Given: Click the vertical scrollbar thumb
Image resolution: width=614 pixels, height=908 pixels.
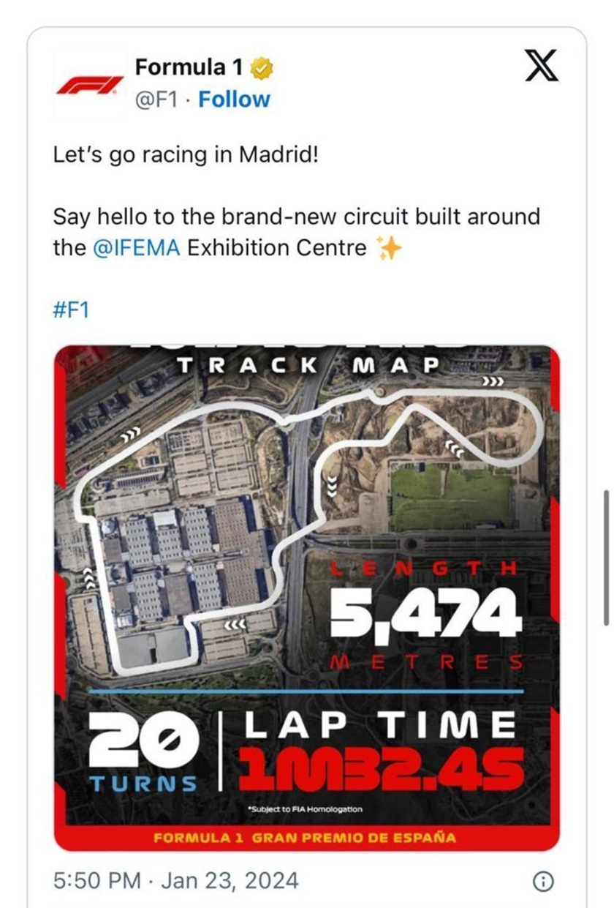Looking at the screenshot, I should pyautogui.click(x=605, y=558).
